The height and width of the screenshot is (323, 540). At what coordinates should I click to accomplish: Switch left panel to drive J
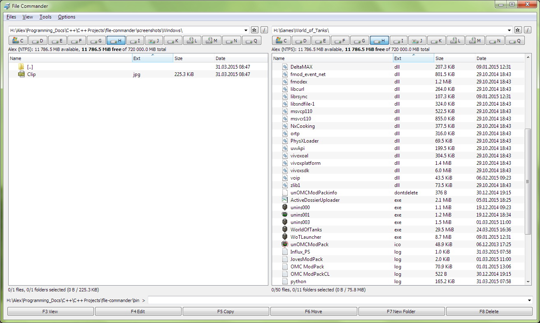[x=154, y=41]
